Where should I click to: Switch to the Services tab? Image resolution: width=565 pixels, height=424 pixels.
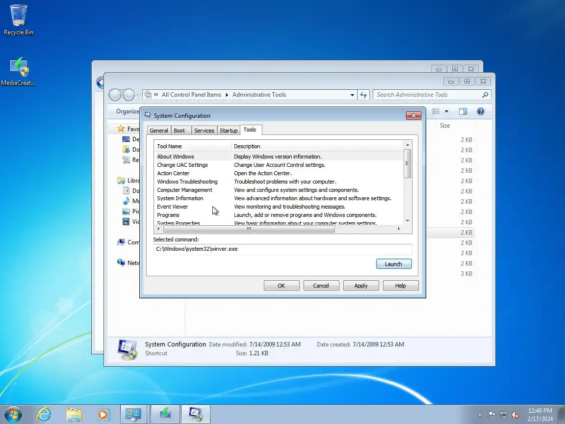click(204, 131)
